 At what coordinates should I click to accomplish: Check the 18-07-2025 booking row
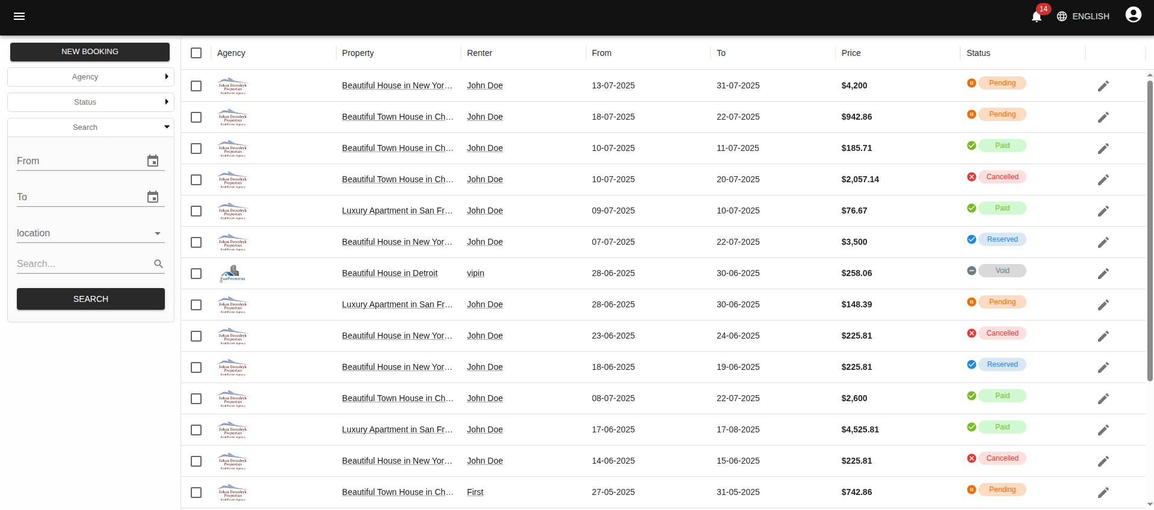tap(196, 117)
